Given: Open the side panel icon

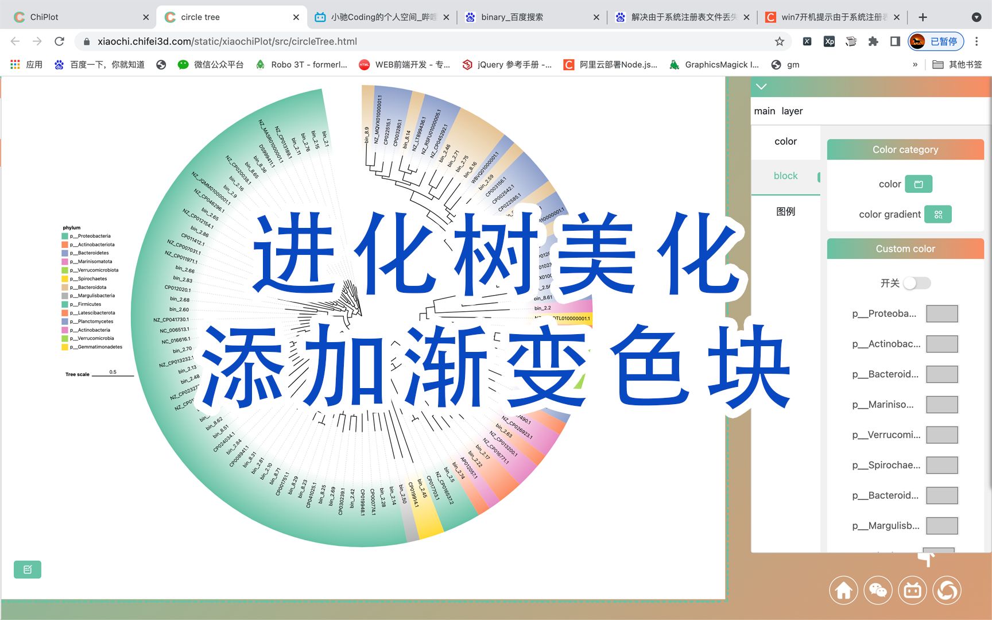Looking at the screenshot, I should click(895, 41).
